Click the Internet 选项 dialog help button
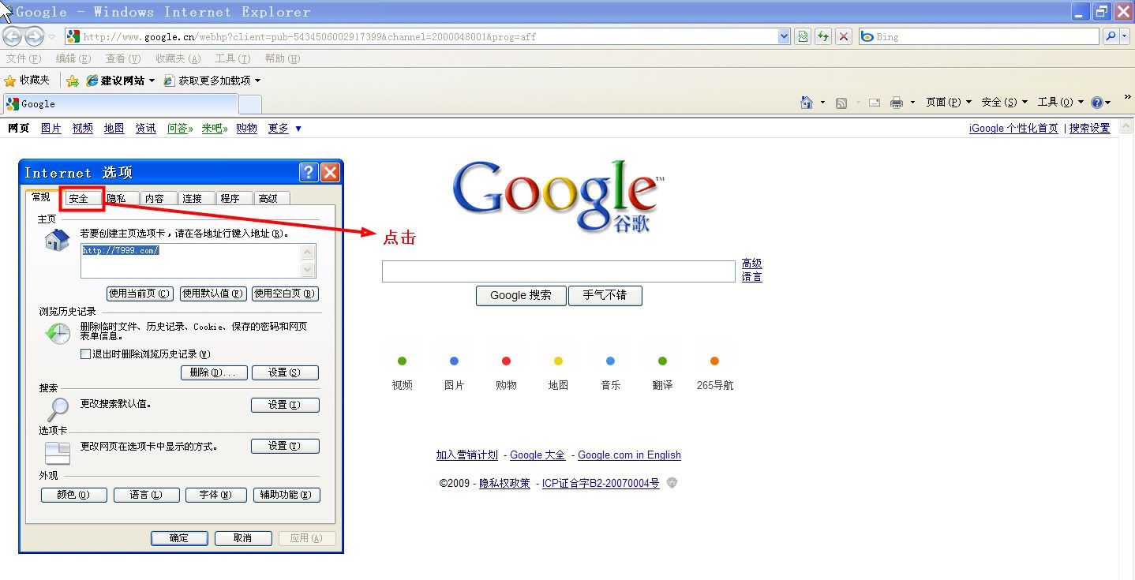Image resolution: width=1135 pixels, height=580 pixels. tap(309, 173)
